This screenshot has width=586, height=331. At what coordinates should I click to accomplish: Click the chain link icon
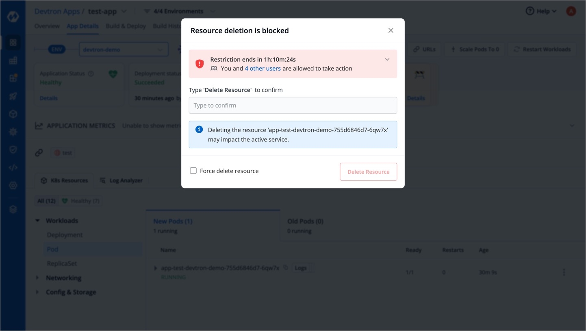39,153
